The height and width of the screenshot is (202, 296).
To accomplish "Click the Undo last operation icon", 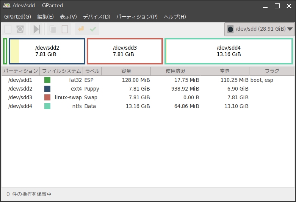I will (x=80, y=29).
